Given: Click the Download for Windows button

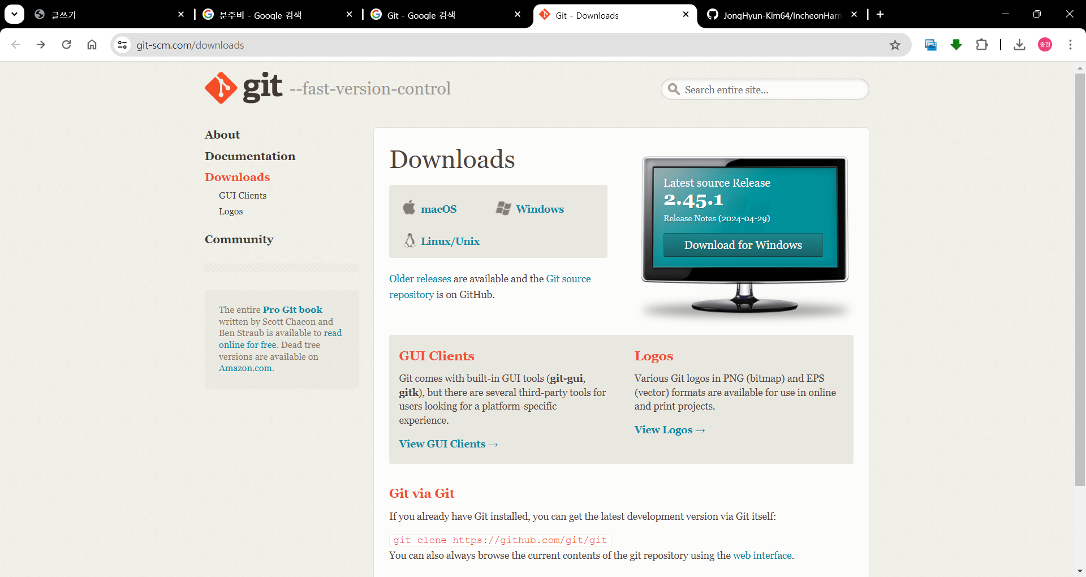Looking at the screenshot, I should coord(743,245).
